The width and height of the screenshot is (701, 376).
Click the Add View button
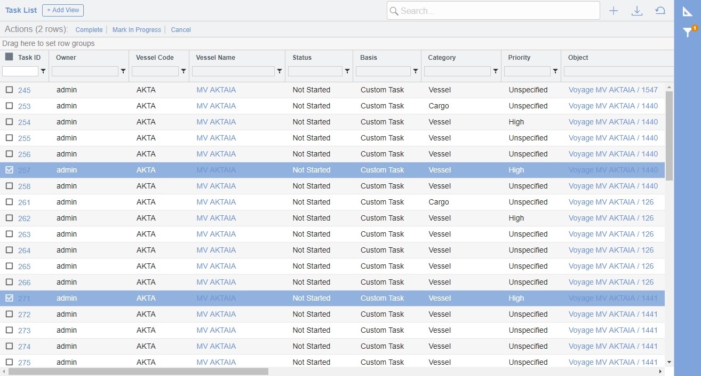click(62, 10)
